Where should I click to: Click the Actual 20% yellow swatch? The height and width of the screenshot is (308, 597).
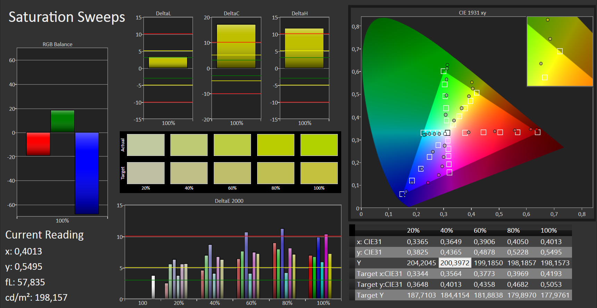coord(145,145)
